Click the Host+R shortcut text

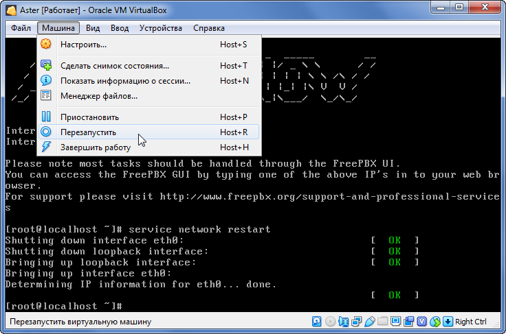(234, 132)
